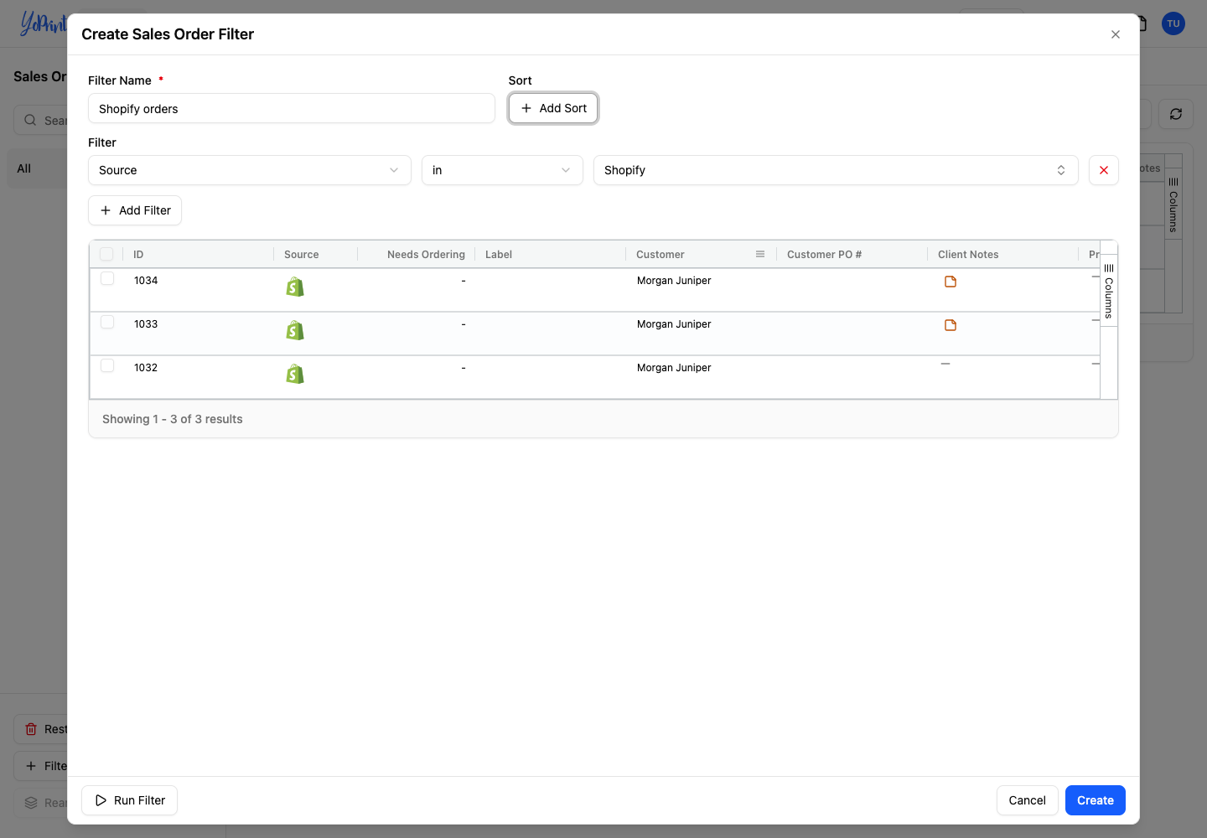The image size is (1207, 838).
Task: Open the Shopify value selector
Action: click(x=836, y=170)
